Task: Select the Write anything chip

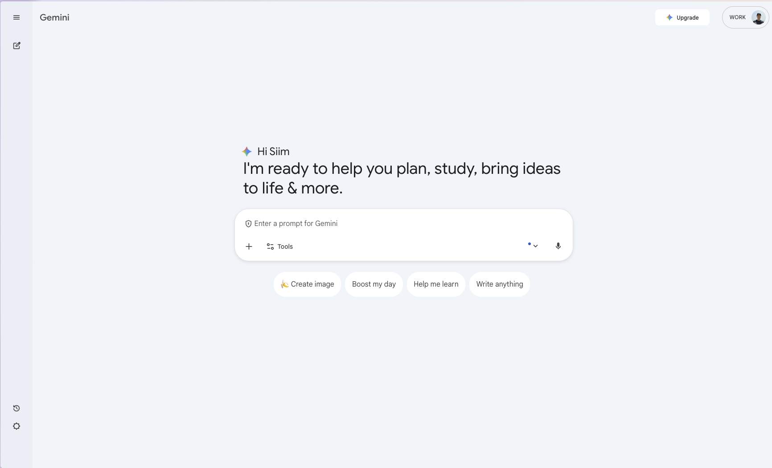Action: click(x=499, y=284)
